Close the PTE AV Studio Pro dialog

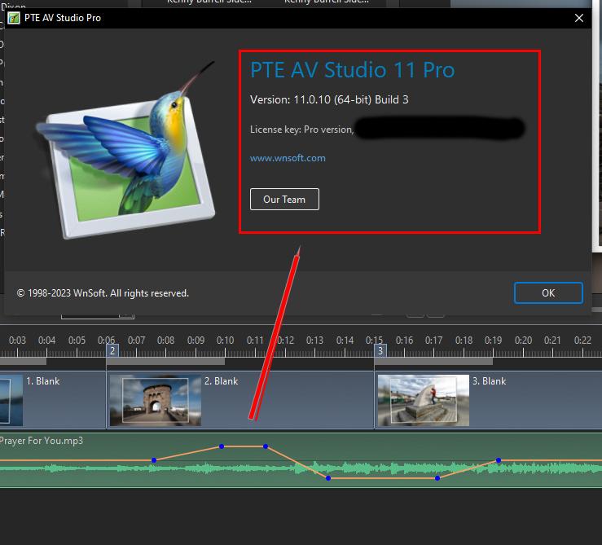point(580,18)
